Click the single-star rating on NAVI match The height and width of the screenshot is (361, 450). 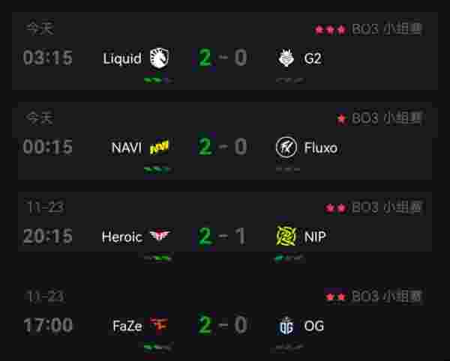tap(341, 118)
